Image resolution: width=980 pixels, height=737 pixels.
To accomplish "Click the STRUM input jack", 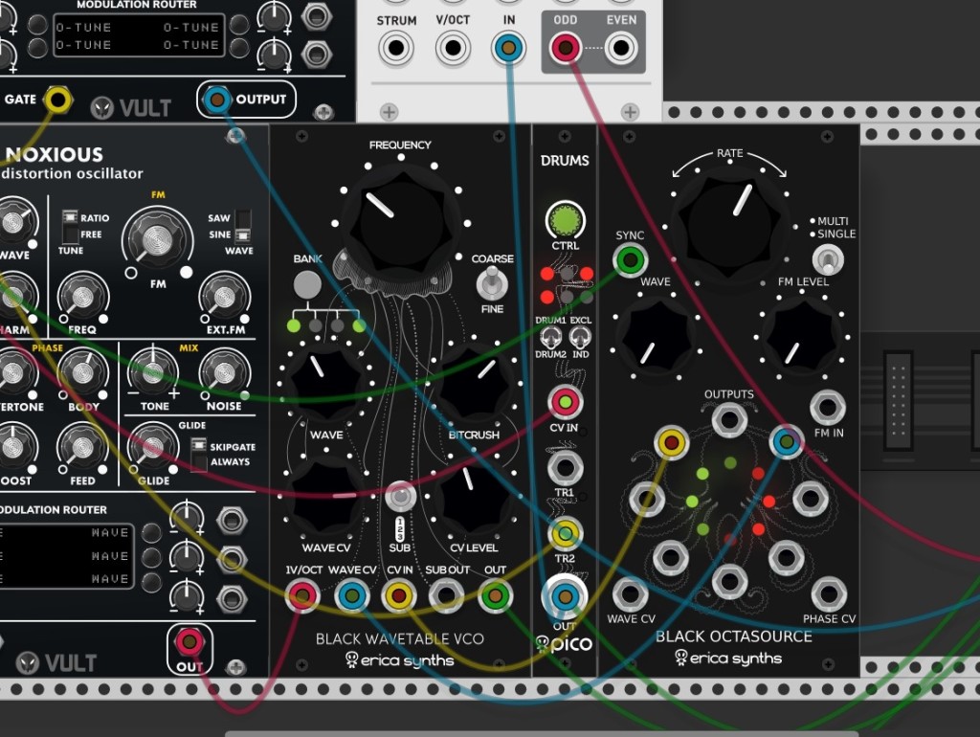I will point(396,47).
